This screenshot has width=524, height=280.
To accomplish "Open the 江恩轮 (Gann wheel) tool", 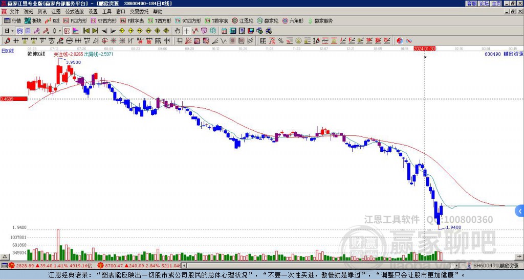I will coord(243,20).
